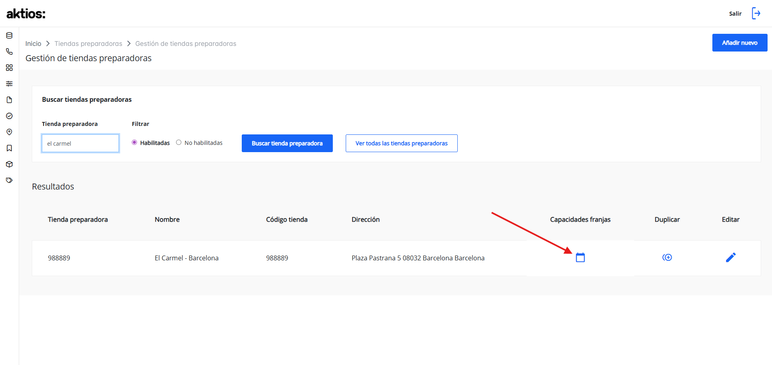Image resolution: width=772 pixels, height=365 pixels.
Task: Open the tag sidebar icon
Action: (9, 180)
